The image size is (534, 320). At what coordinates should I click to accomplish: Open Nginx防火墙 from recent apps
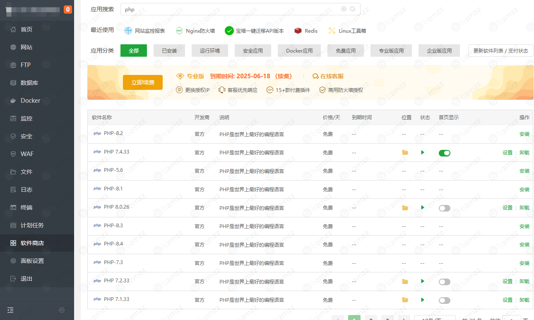pos(195,31)
